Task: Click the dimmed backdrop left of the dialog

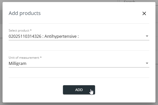Action: click(1, 52)
